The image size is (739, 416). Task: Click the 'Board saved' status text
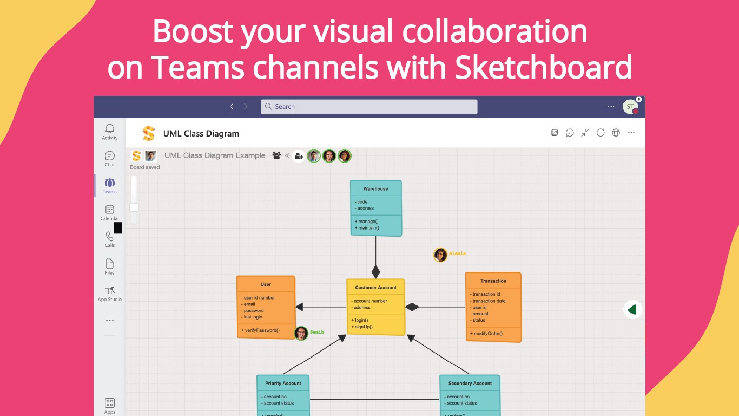coord(145,167)
